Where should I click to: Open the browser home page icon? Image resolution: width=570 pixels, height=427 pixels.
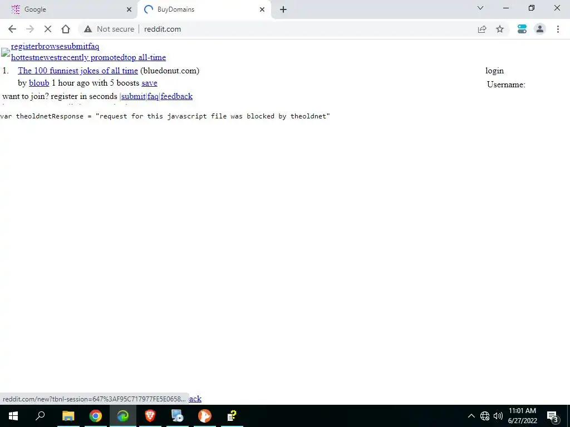66,29
